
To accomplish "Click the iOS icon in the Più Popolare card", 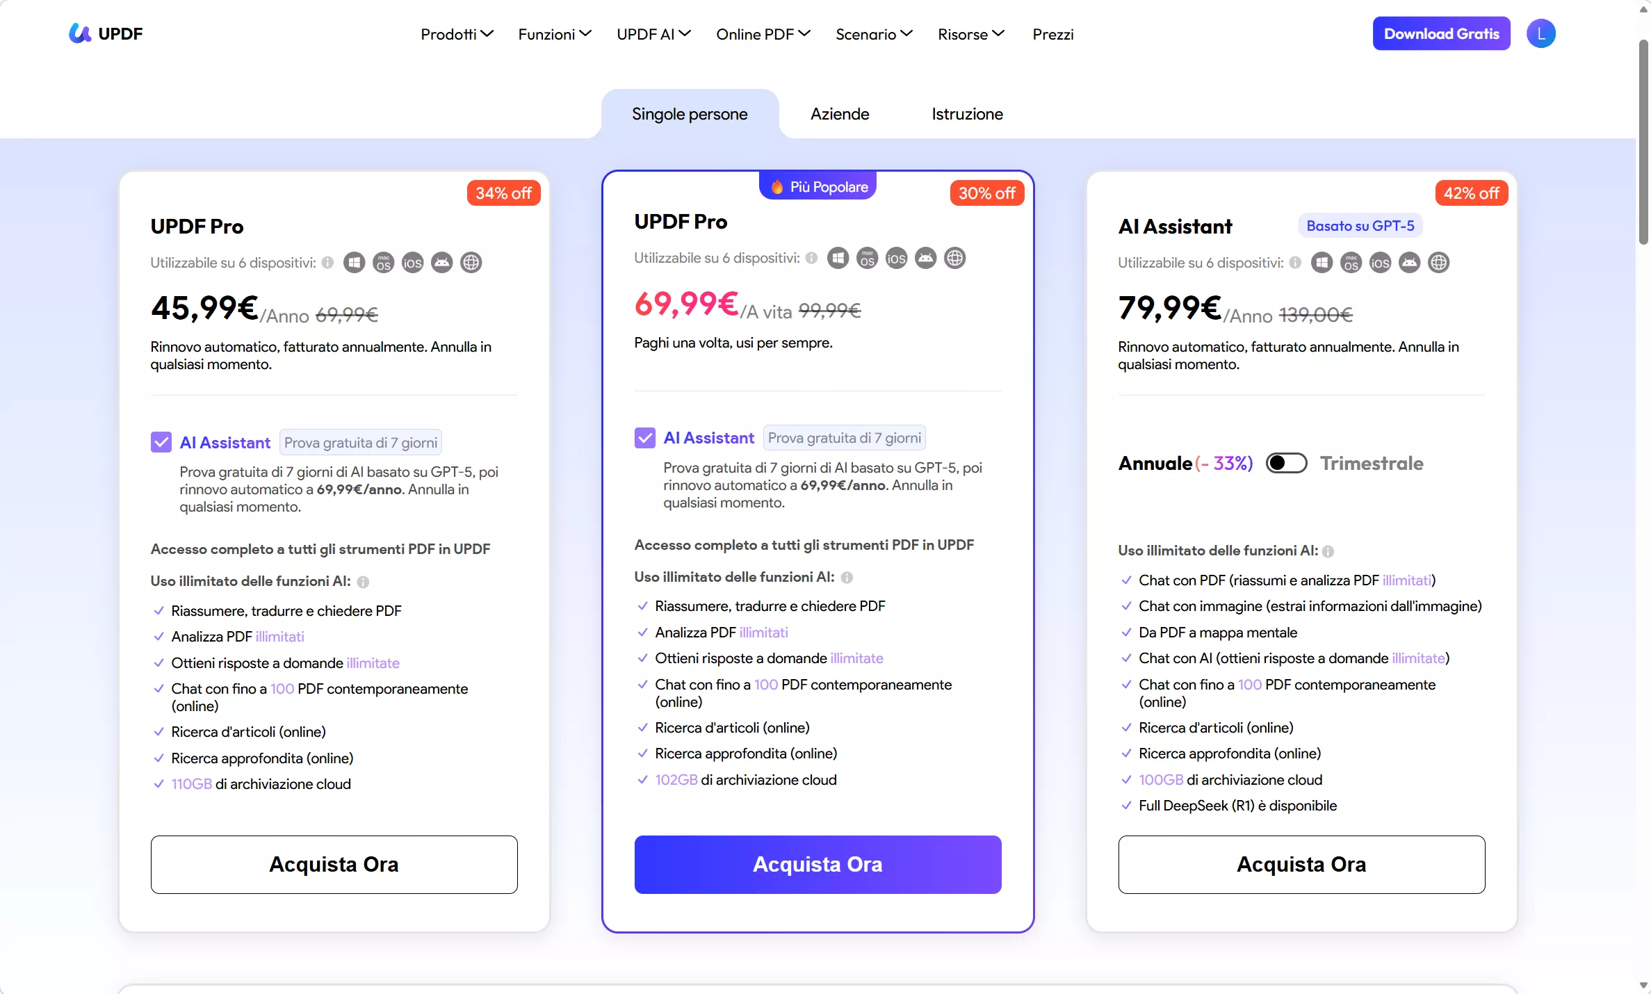I will [x=896, y=259].
